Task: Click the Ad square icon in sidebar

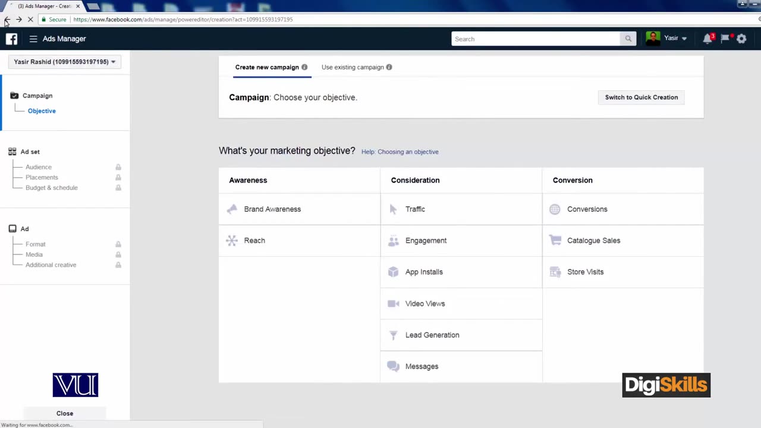Action: [x=12, y=229]
